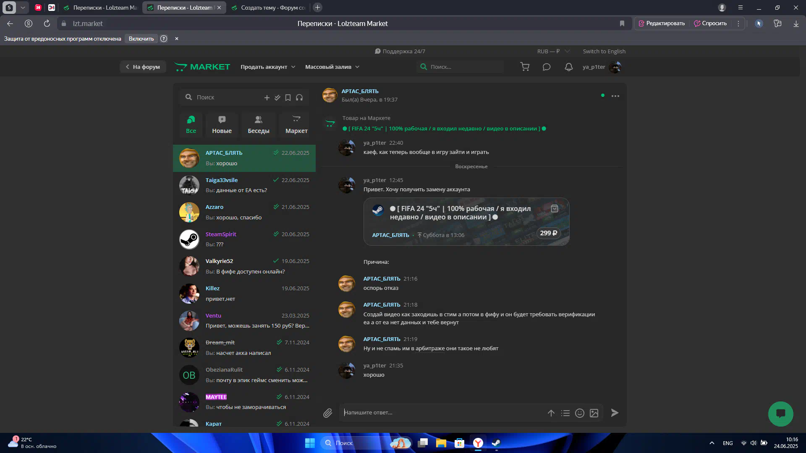The height and width of the screenshot is (453, 806).
Task: Open ya_p1ter profile menu
Action: [x=602, y=67]
